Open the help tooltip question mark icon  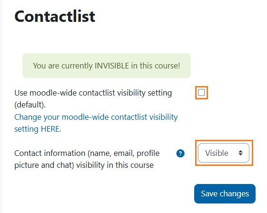[x=180, y=154]
